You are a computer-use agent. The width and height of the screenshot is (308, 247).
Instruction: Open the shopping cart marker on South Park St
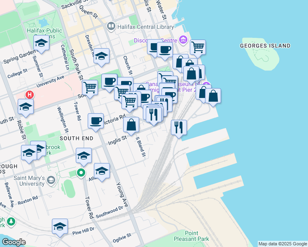click(x=90, y=87)
